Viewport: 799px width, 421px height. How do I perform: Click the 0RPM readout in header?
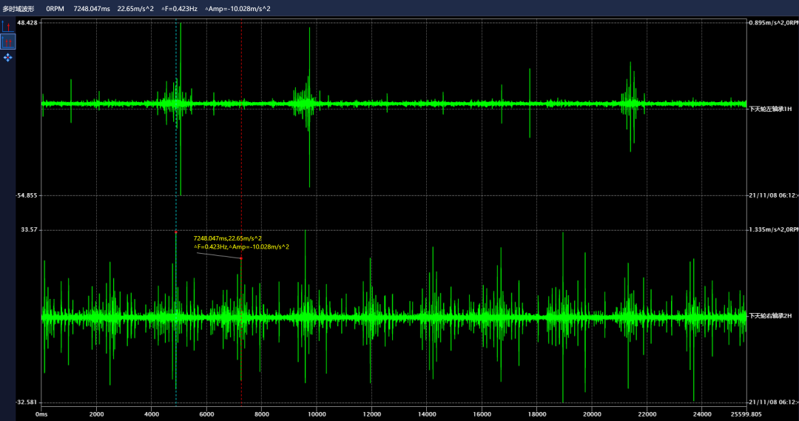[x=55, y=8]
